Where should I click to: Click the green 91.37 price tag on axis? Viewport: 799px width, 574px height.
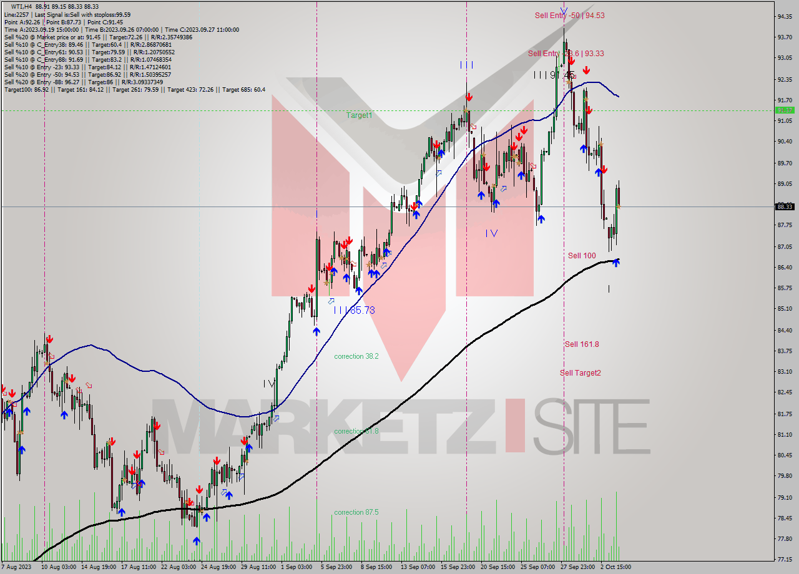785,110
